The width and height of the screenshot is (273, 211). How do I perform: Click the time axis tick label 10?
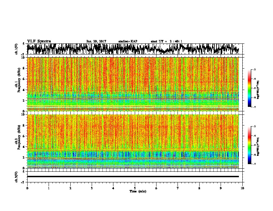pyautogui.click(x=242, y=188)
